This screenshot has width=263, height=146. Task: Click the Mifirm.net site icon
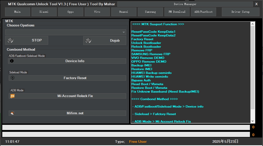tap(12, 113)
